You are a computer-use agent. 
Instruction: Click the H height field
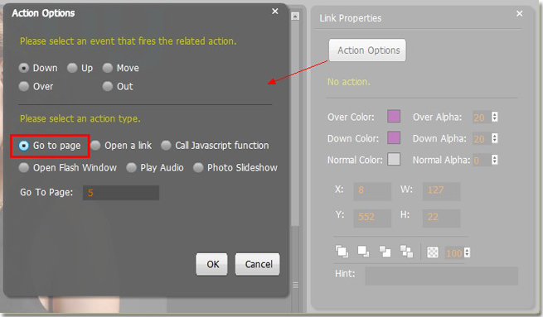442,219
